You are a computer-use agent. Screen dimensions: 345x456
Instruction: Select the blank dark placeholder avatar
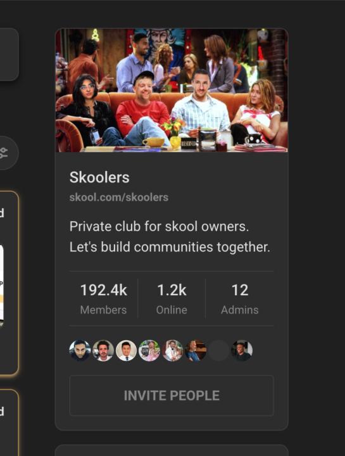click(x=218, y=350)
